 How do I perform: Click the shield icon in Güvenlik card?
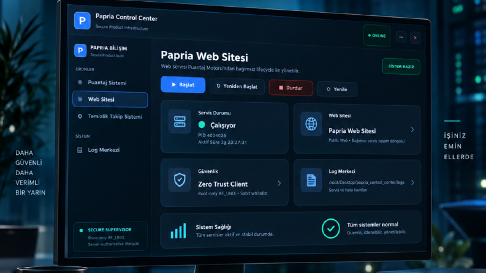pyautogui.click(x=180, y=179)
